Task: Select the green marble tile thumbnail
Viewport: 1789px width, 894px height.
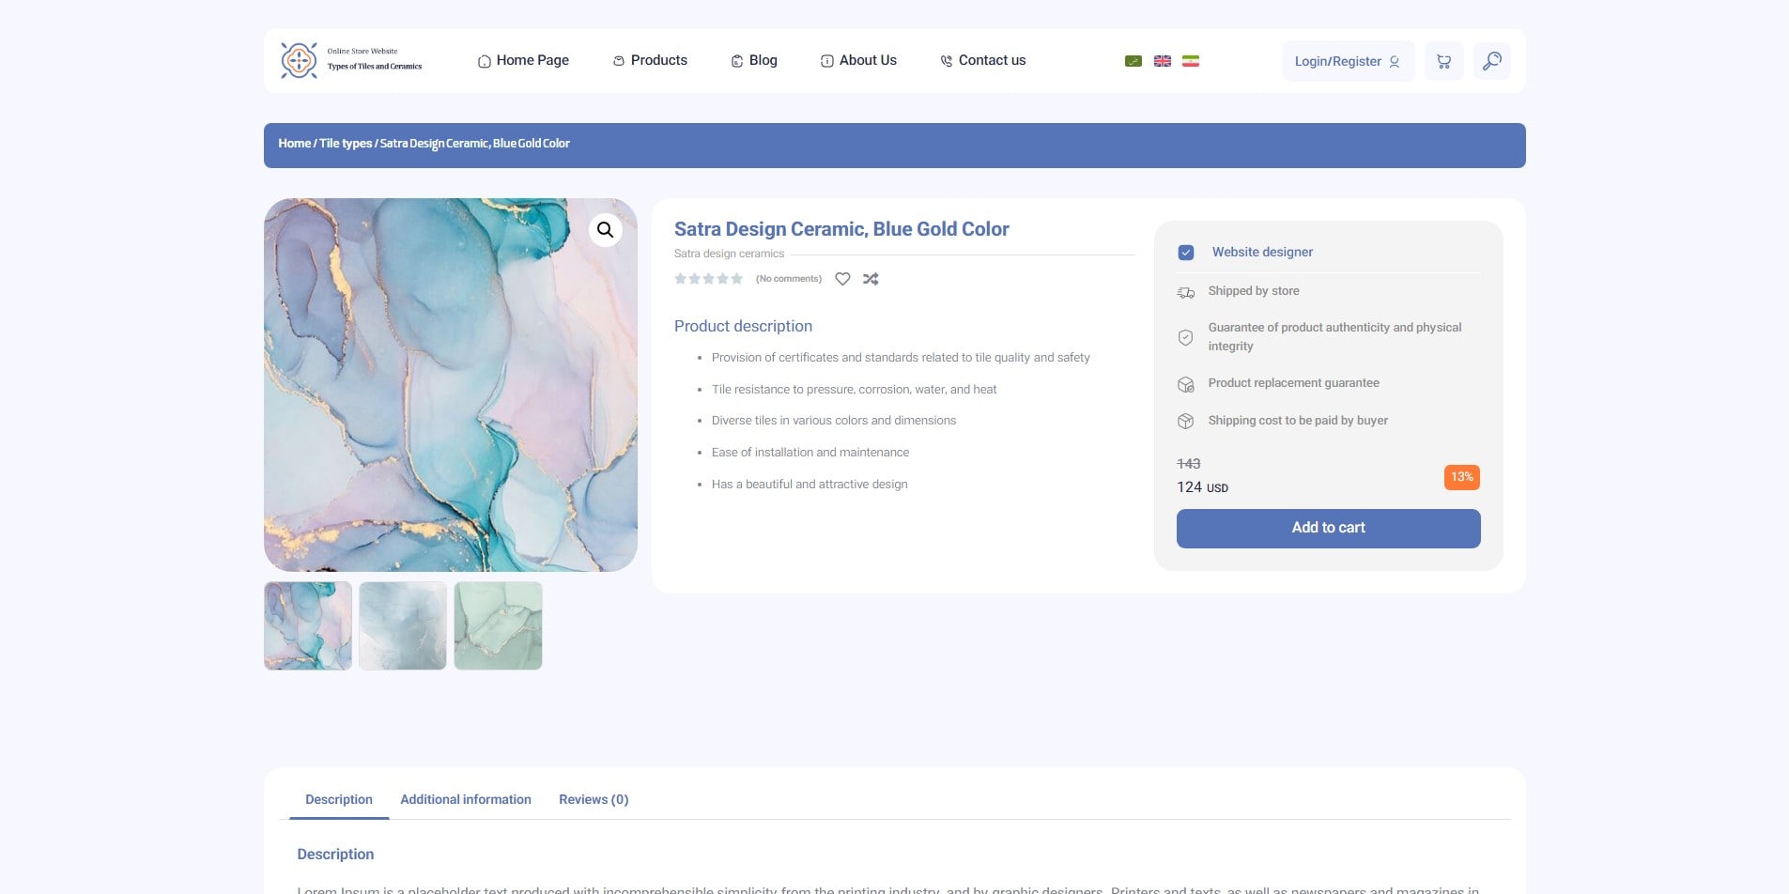Action: (x=498, y=625)
